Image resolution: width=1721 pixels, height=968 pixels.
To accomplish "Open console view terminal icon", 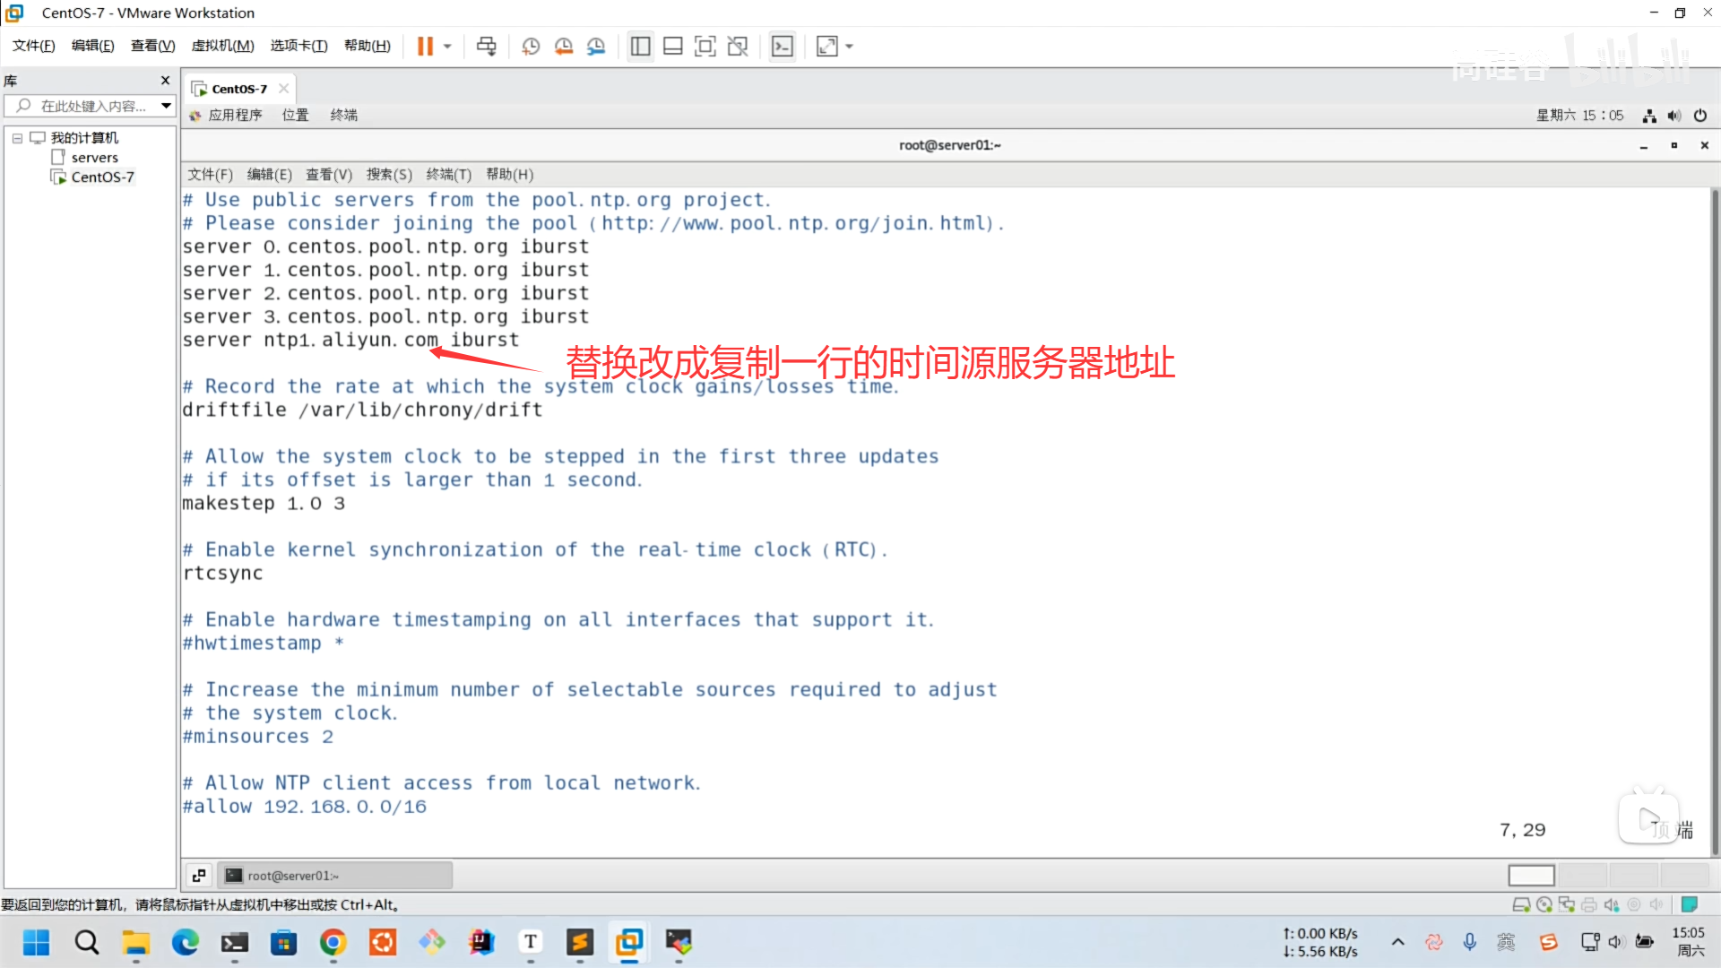I will point(782,46).
